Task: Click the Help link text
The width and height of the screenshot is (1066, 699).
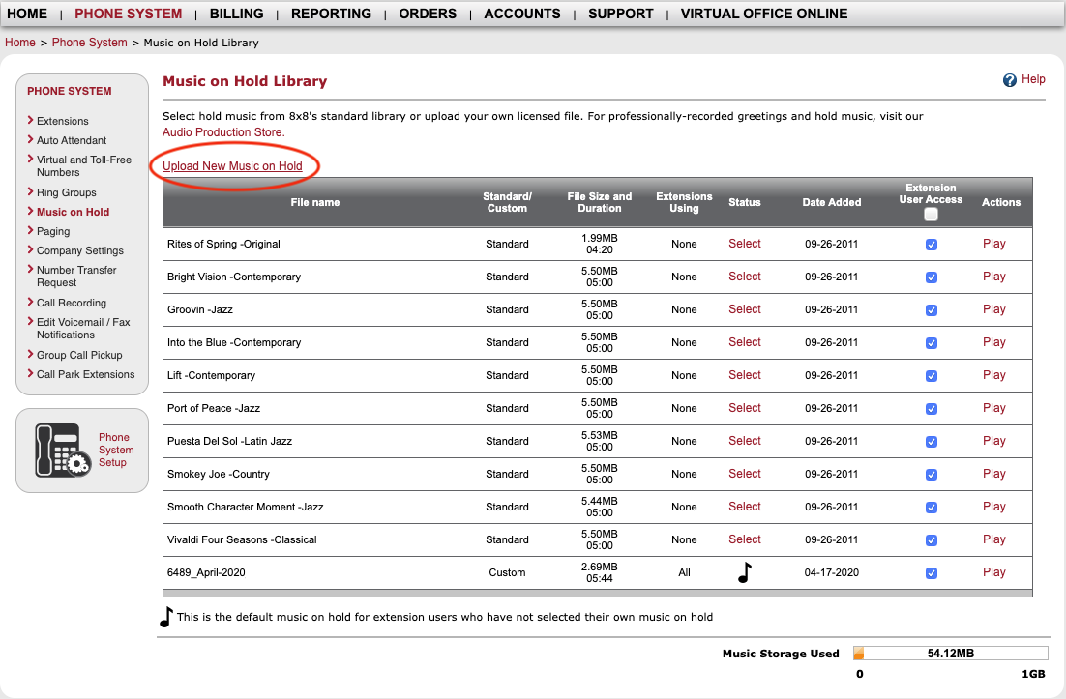Action: pos(1033,79)
